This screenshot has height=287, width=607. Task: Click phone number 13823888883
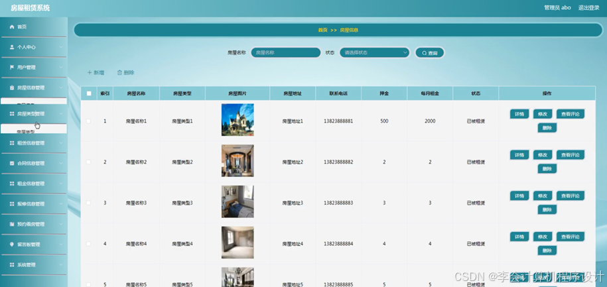click(338, 203)
